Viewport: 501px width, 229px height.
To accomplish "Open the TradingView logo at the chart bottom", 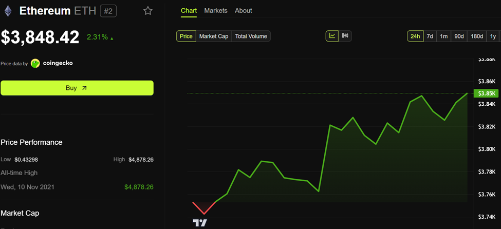I will [x=200, y=223].
